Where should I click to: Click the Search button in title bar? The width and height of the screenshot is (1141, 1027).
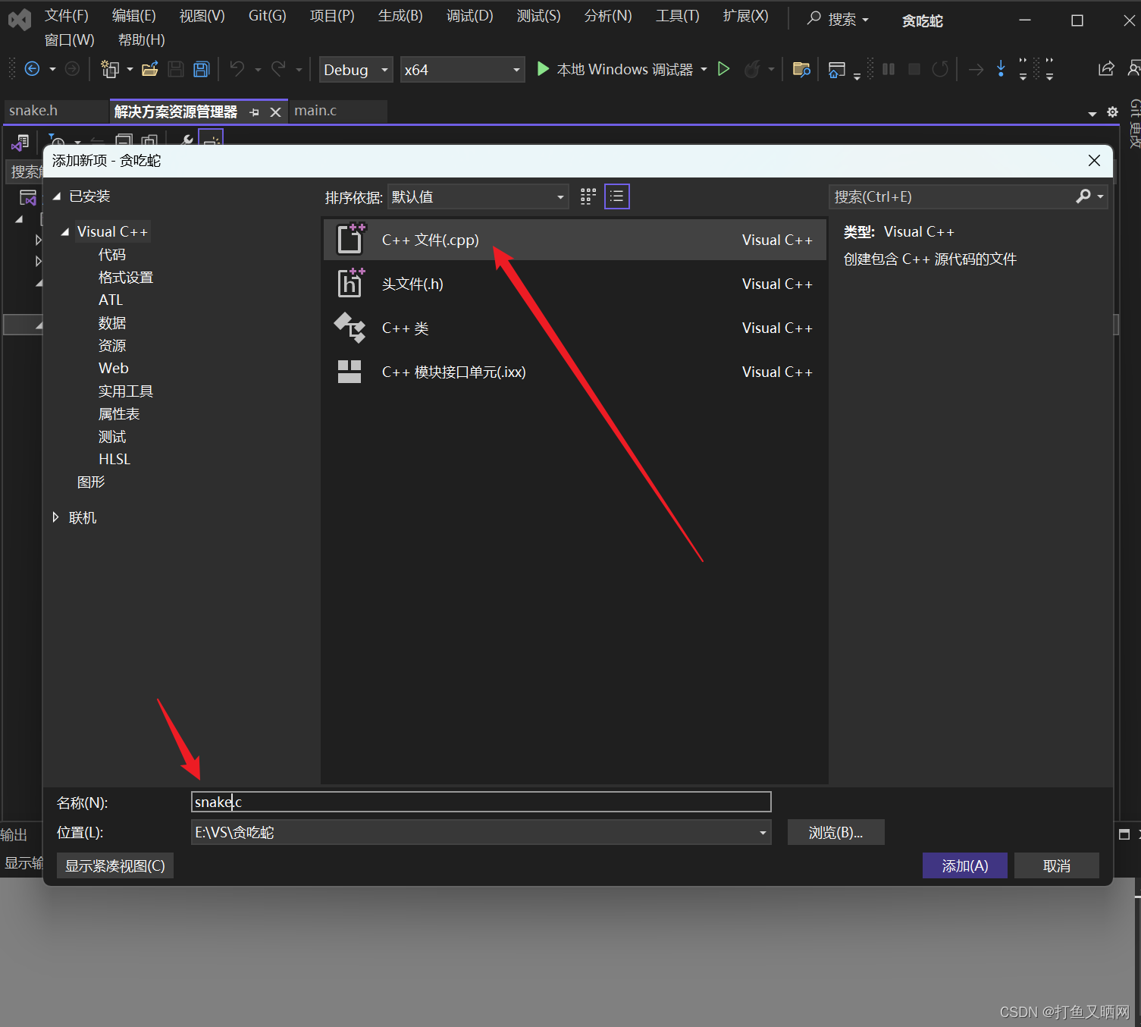pyautogui.click(x=838, y=19)
